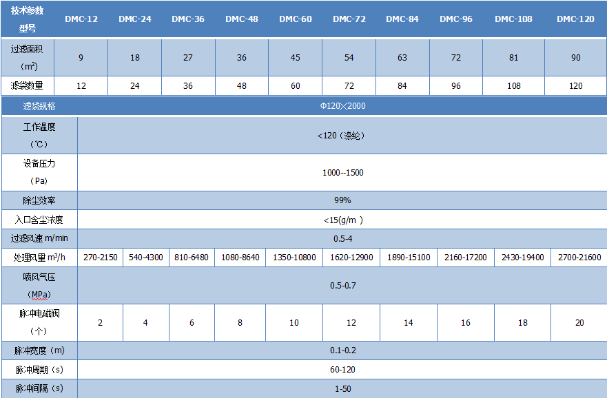Select the 过滤面积 row label
Viewport: 607px width, 398px height.
pos(27,58)
